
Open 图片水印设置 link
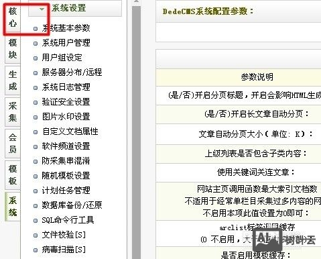[66, 117]
